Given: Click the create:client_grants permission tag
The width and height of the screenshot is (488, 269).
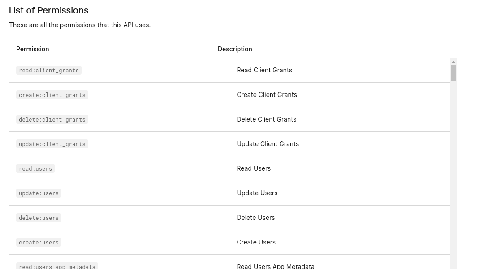Looking at the screenshot, I should [x=52, y=95].
